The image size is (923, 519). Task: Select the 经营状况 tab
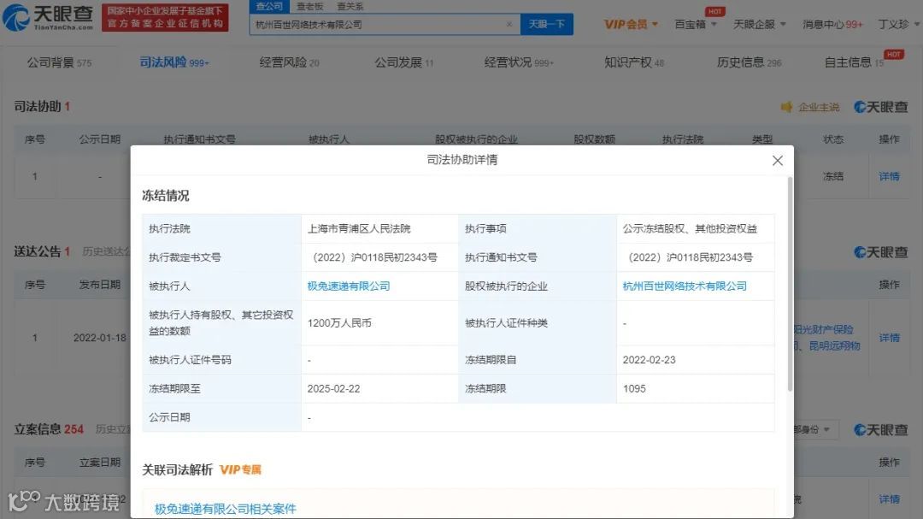[519, 62]
